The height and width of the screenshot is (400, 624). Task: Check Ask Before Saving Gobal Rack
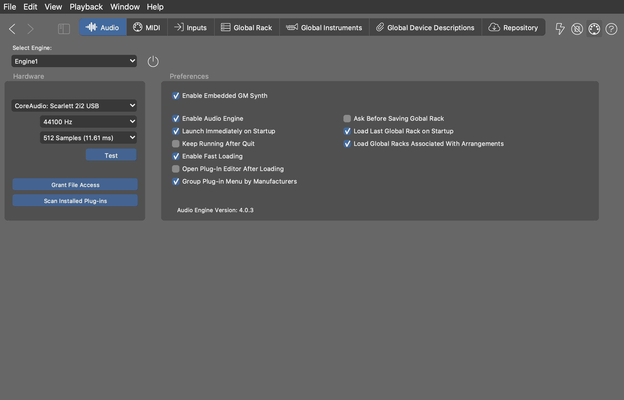coord(347,119)
